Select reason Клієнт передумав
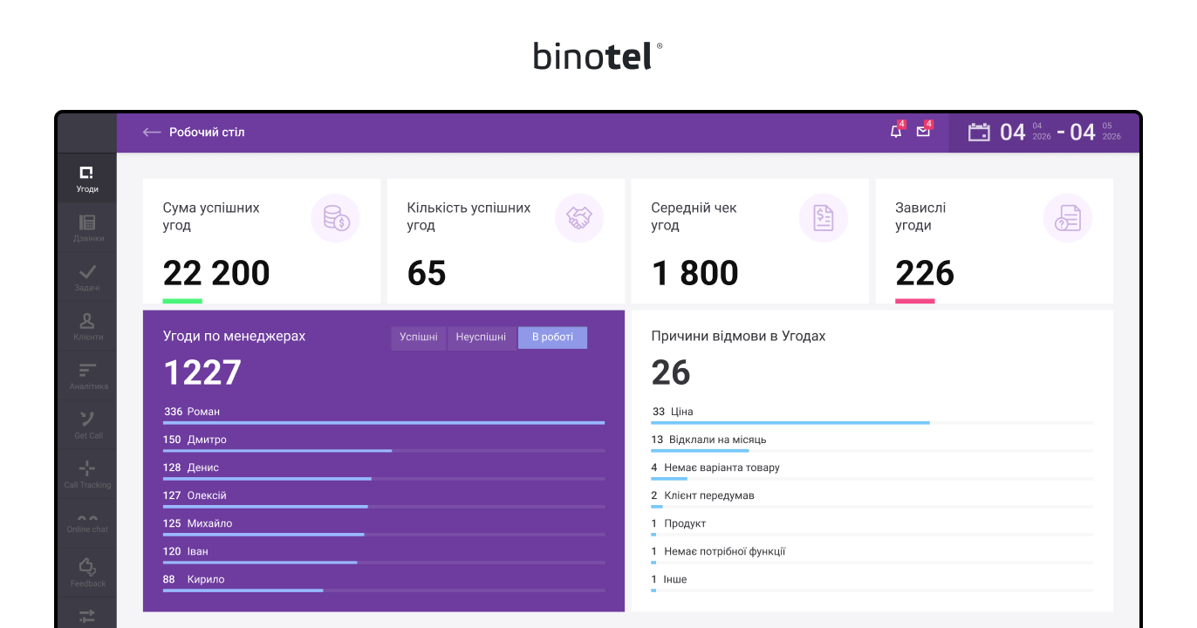 pyautogui.click(x=872, y=499)
